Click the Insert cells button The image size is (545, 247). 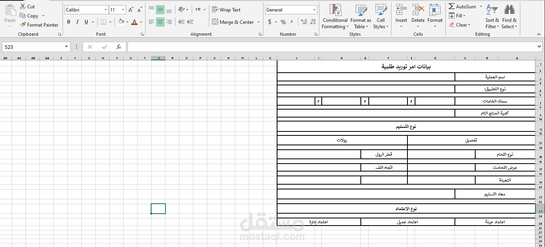[x=401, y=17]
